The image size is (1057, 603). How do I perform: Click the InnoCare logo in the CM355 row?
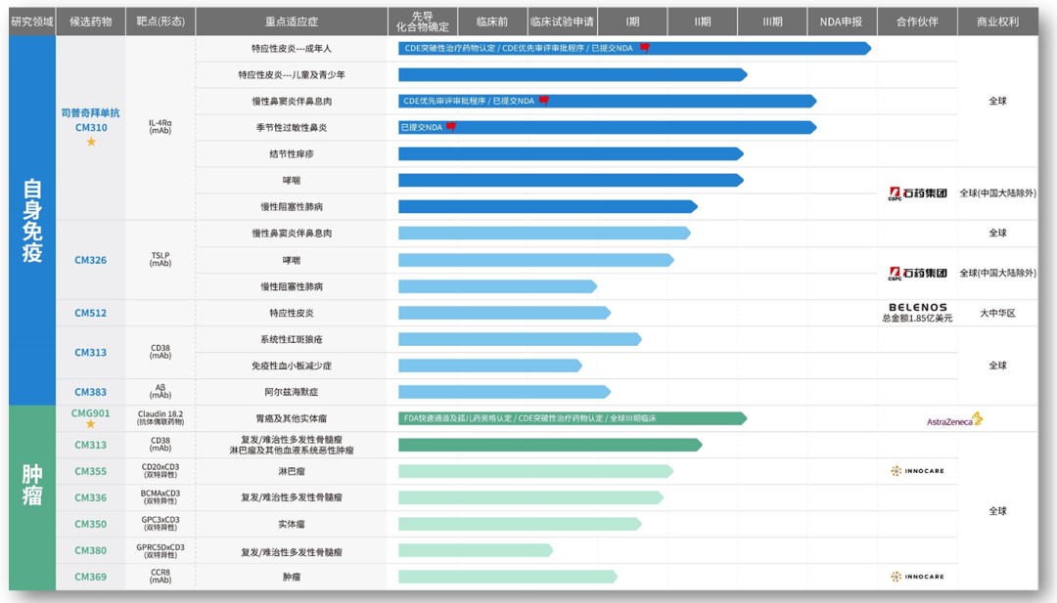(917, 471)
